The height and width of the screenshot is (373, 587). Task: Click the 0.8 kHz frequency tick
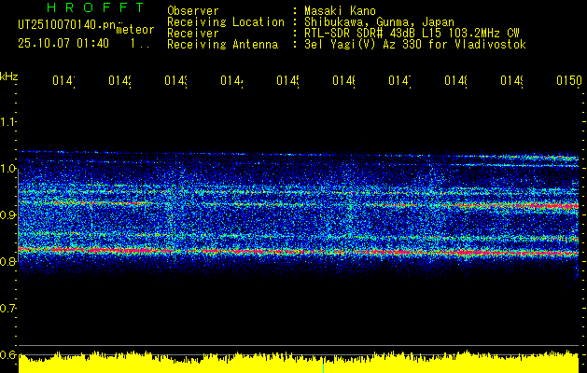9,262
